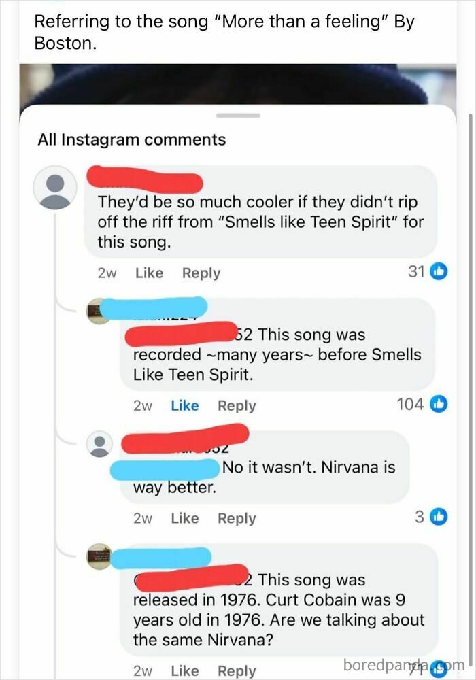Screen dimensions: 476x680
Task: Click the thumbs-up icon on the 1976 comment
Action: coord(440,670)
